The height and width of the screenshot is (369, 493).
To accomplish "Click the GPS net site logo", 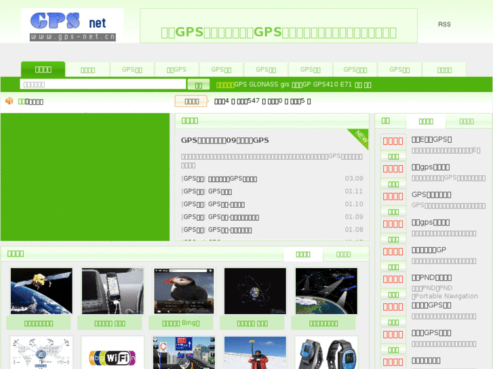I will click(x=73, y=26).
